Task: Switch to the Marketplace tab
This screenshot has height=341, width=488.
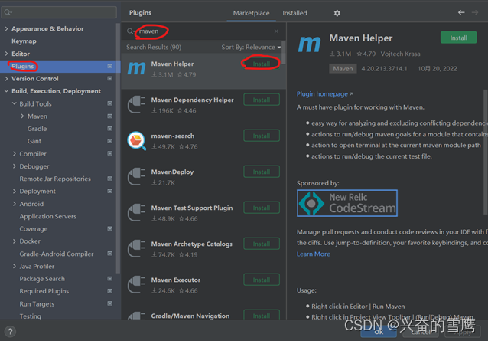Action: coord(251,13)
